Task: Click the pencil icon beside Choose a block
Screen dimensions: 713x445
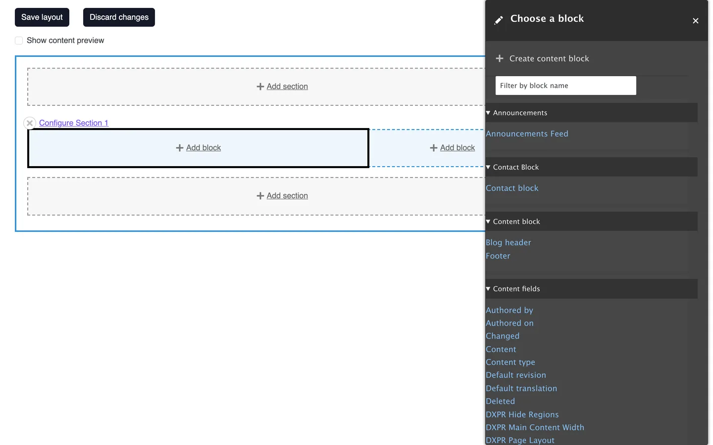Action: [499, 20]
